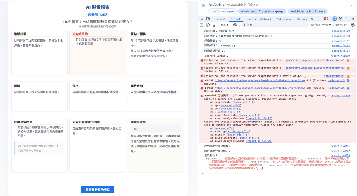This screenshot has width=357, height=196.
Task: Click the blue AI assistance icon
Action: [x=334, y=19]
